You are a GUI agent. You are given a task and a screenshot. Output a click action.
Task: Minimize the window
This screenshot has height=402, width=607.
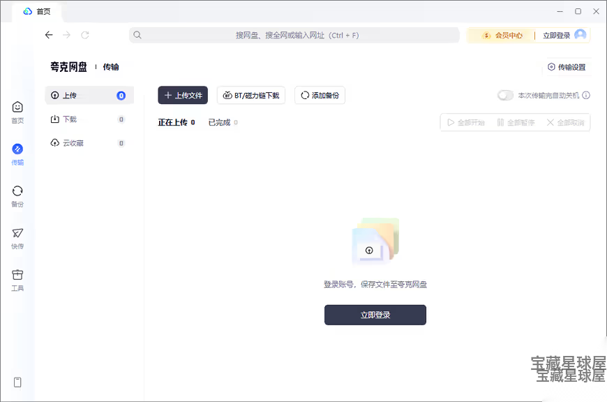pos(560,12)
